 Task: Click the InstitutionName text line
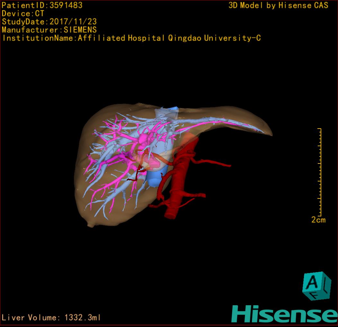[x=131, y=38]
